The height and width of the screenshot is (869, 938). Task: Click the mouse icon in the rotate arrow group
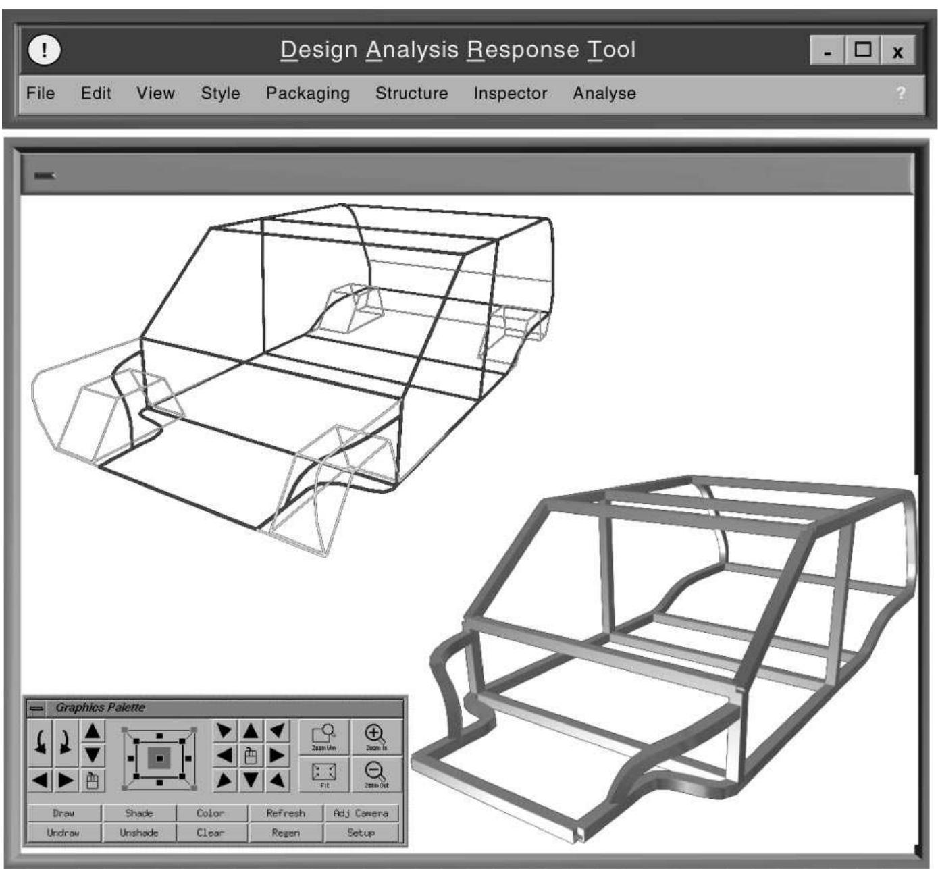point(93,781)
